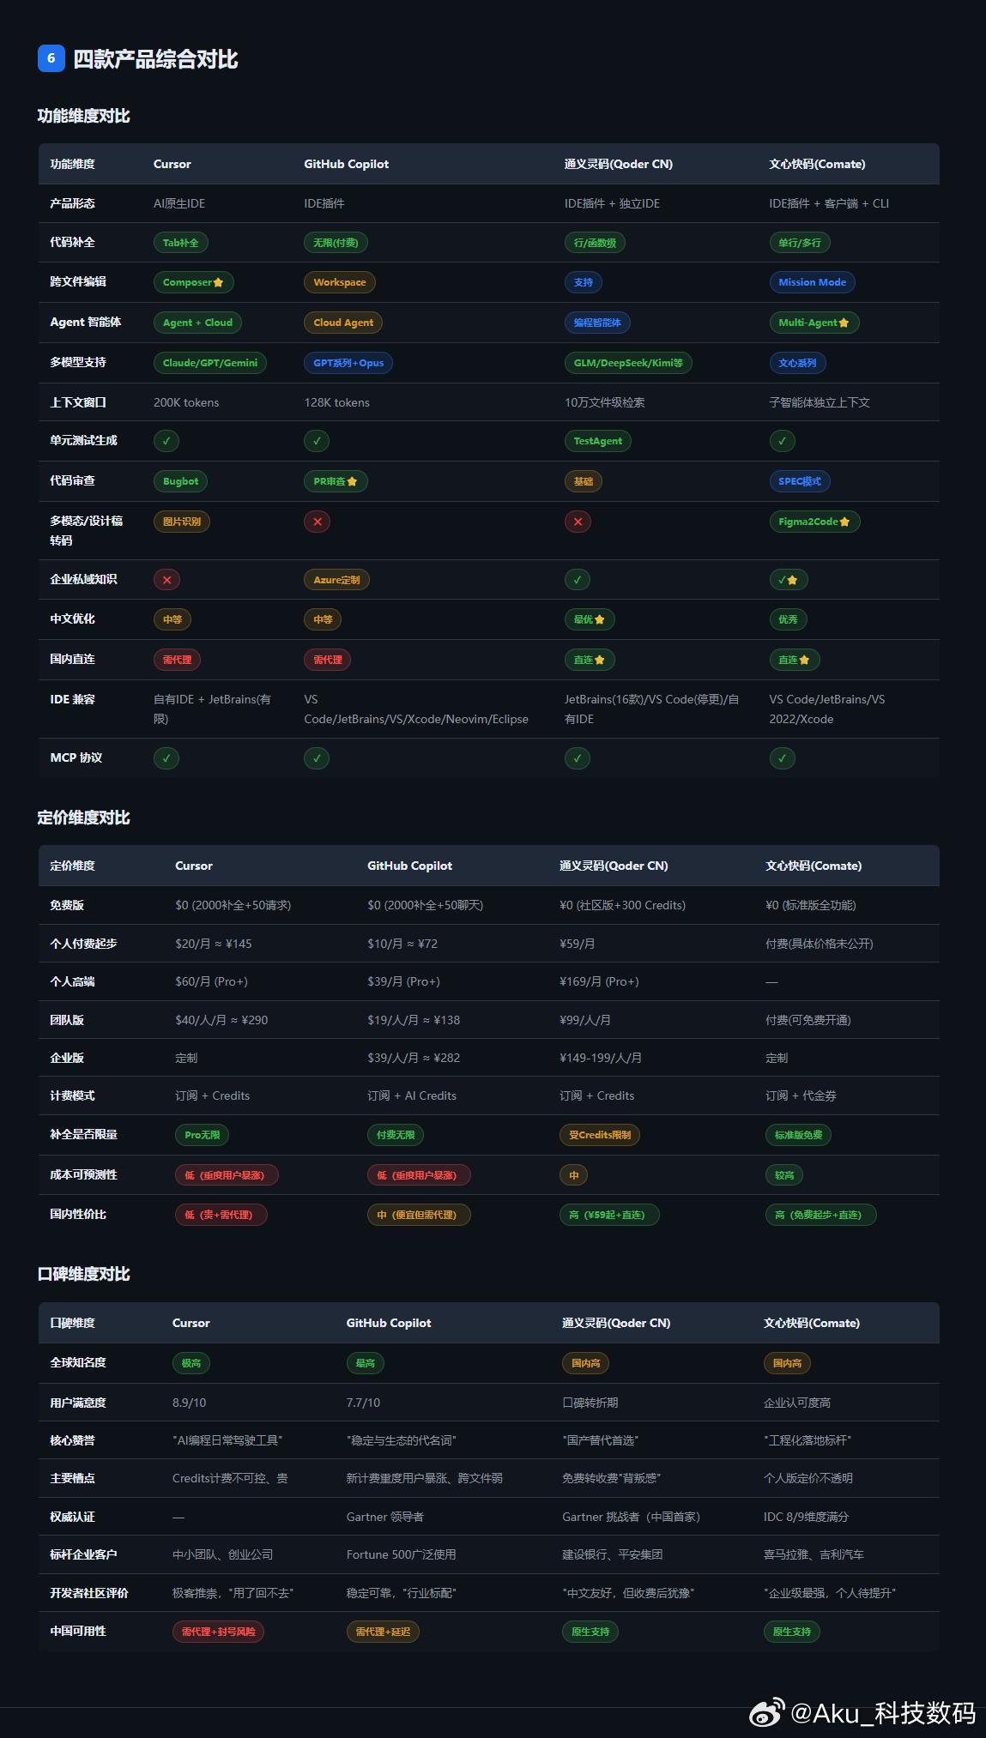Screen dimensions: 986x1738
Task: Click the 需代理+封号风险 red badge
Action: pos(218,1632)
